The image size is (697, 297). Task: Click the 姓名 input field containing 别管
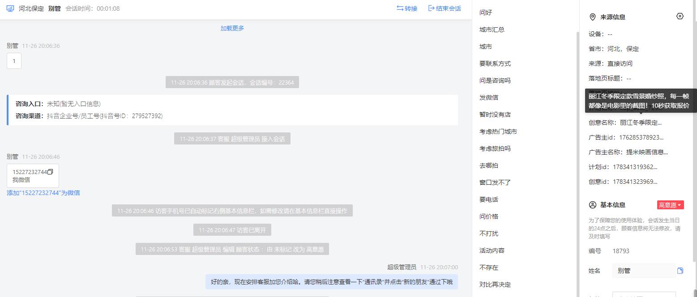point(644,271)
